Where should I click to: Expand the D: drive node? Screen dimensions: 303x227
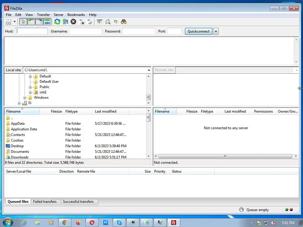pos(19,103)
